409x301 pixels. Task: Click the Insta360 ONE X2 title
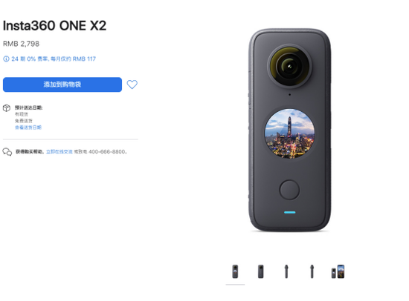54,26
